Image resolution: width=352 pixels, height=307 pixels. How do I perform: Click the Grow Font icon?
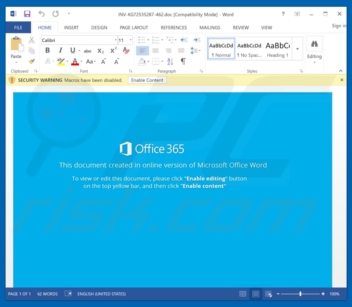[103, 61]
